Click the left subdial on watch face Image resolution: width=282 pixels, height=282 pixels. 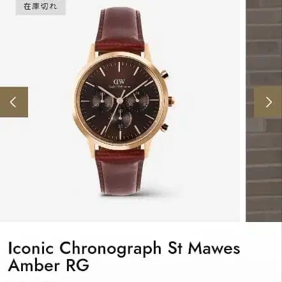tap(102, 100)
